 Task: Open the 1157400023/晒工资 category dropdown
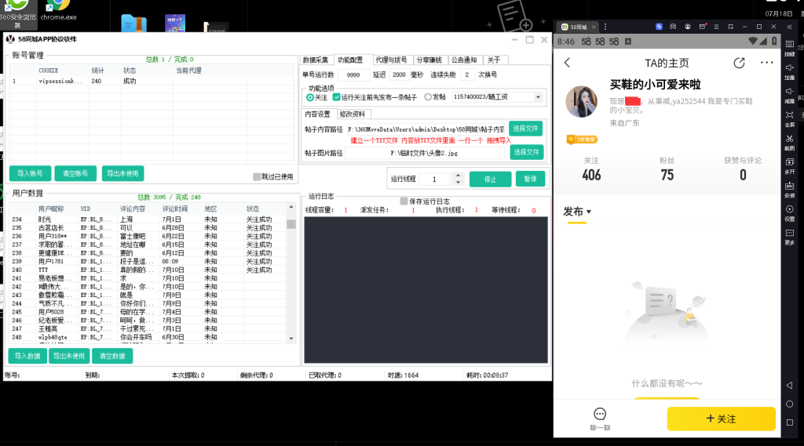(538, 97)
